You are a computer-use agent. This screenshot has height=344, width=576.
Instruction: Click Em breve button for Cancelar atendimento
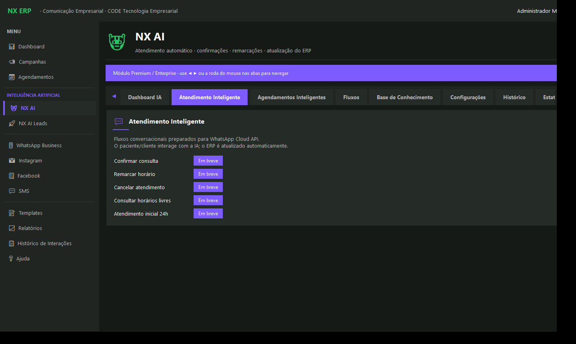click(208, 187)
